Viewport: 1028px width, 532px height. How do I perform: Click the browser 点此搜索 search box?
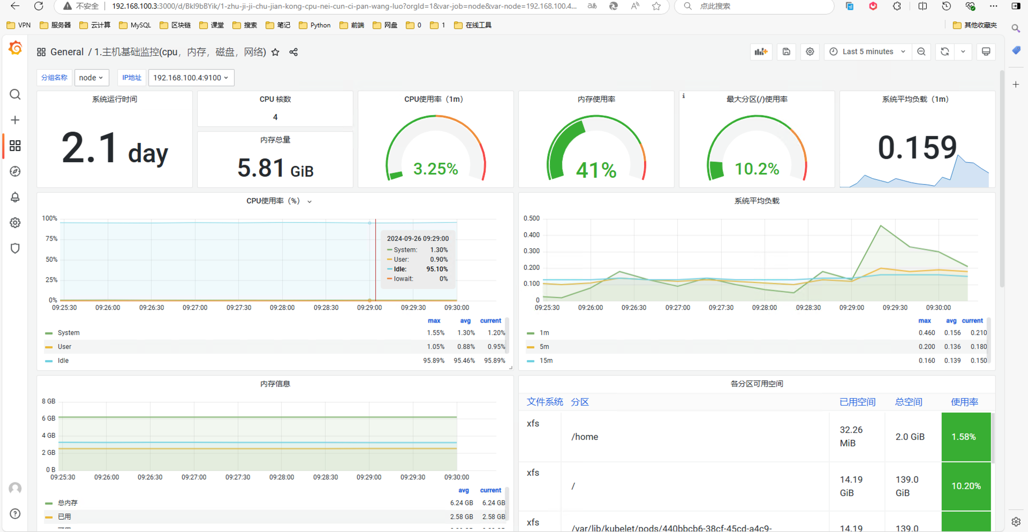tap(754, 6)
